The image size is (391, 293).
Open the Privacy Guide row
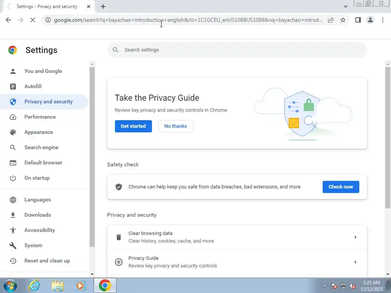pyautogui.click(x=237, y=262)
